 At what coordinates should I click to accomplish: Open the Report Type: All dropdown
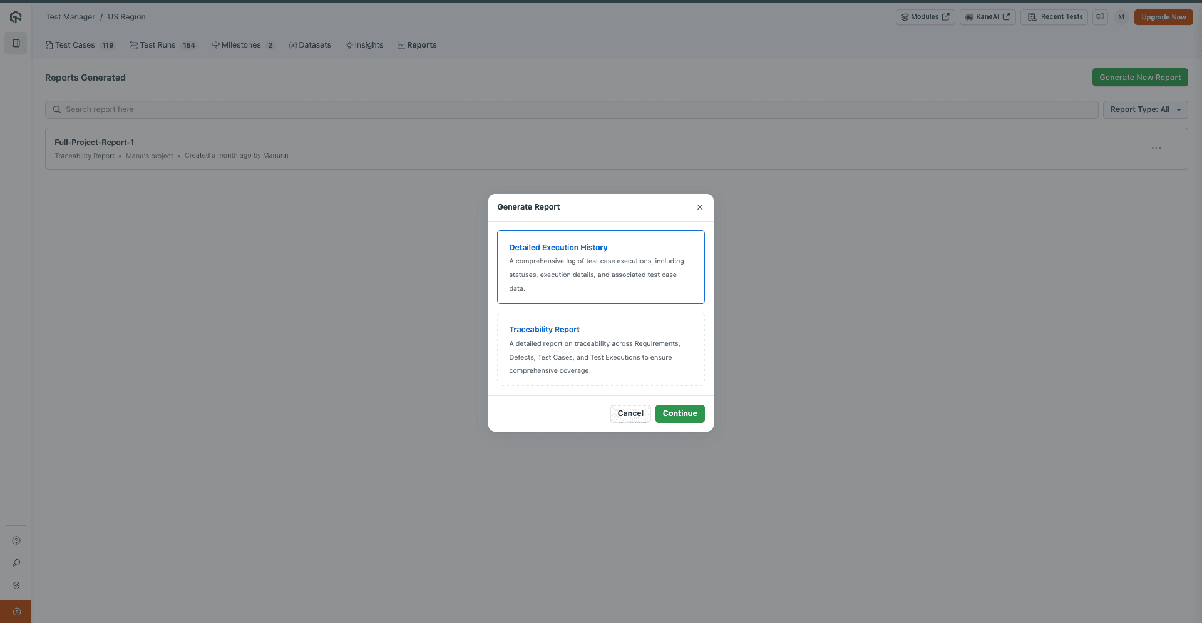click(x=1145, y=109)
